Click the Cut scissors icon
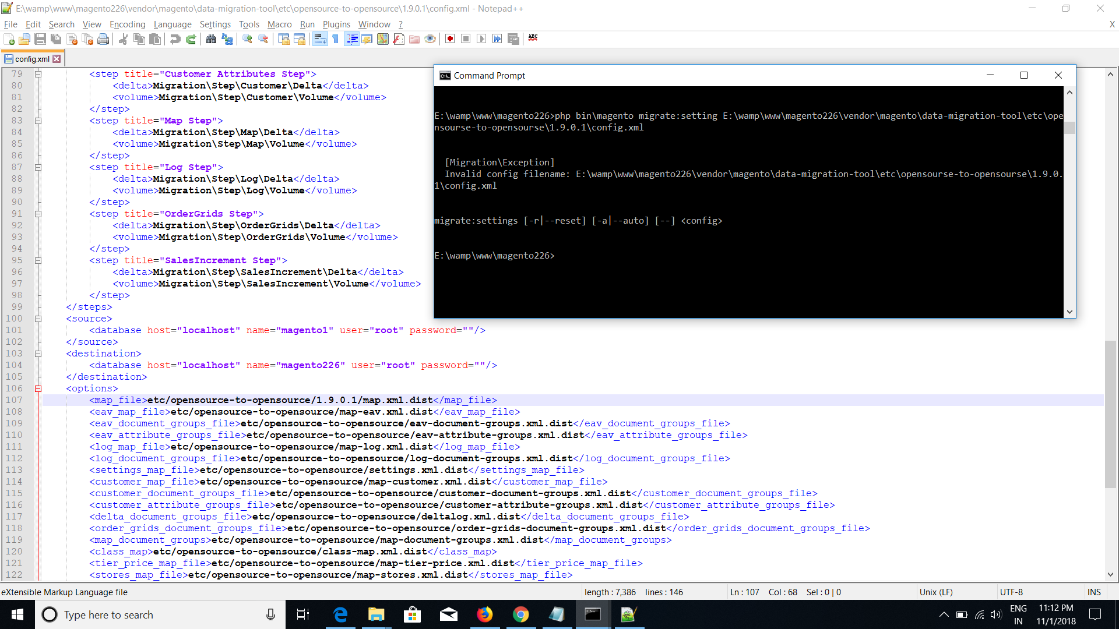 coord(123,39)
